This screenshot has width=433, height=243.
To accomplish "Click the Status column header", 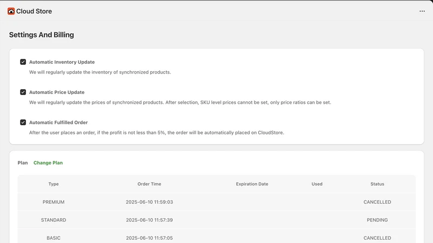I will 377,184.
